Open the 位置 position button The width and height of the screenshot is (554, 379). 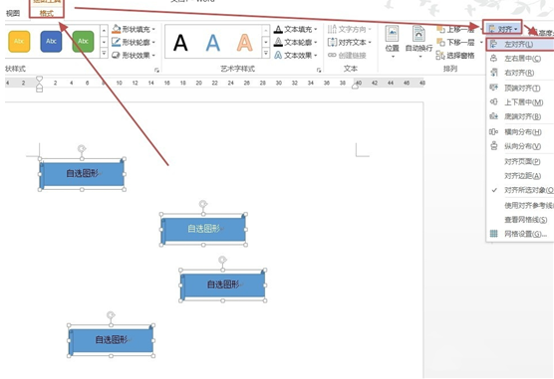(x=393, y=42)
